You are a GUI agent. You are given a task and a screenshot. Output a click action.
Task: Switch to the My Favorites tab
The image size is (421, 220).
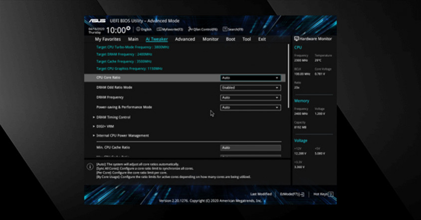point(108,39)
